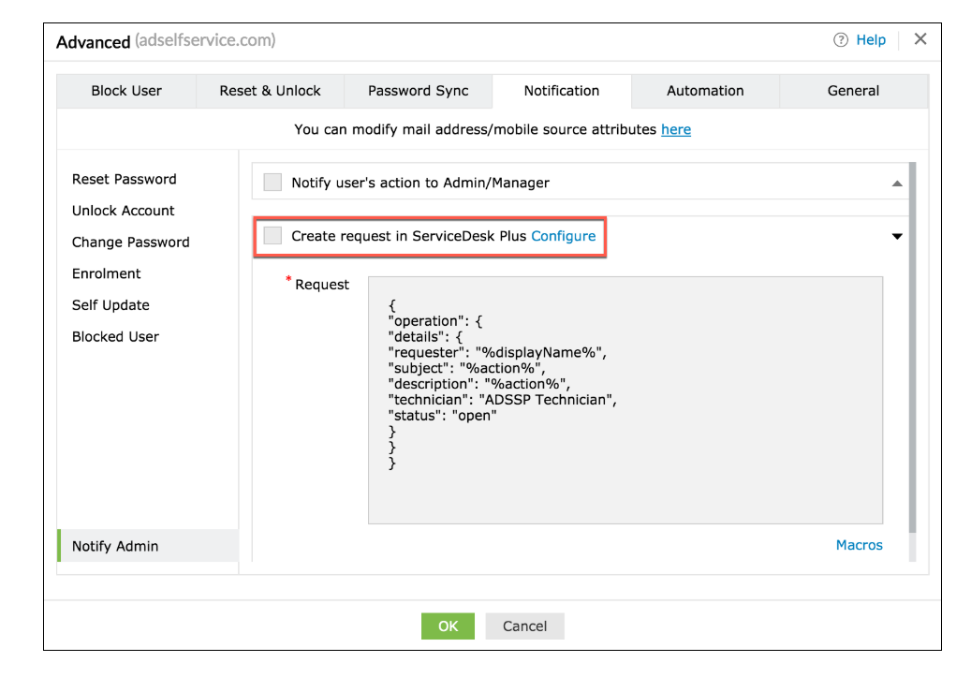Switch to the Block User tab
This screenshot has height=677, width=971.
[126, 91]
